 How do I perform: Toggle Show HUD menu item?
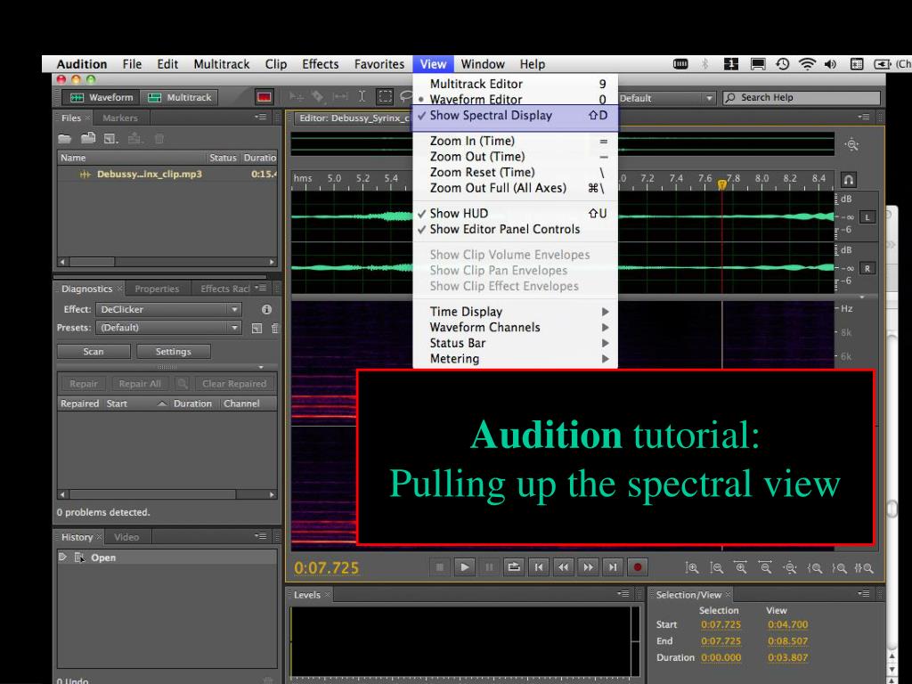pos(515,214)
